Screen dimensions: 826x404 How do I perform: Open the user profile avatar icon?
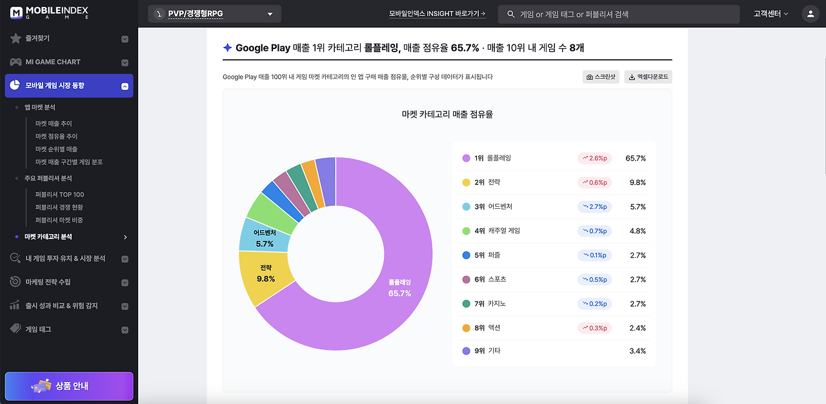[x=810, y=14]
